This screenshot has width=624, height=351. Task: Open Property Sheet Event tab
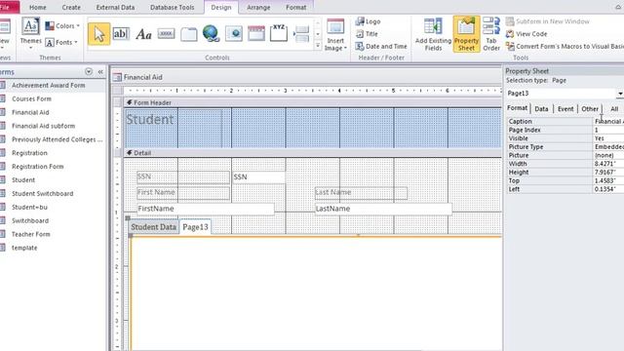[565, 108]
